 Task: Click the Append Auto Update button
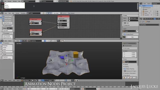tap(7, 38)
